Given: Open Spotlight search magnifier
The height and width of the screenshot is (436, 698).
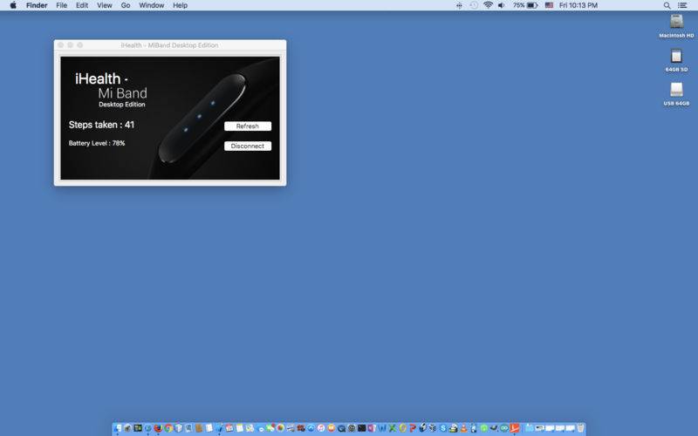Looking at the screenshot, I should [x=667, y=5].
